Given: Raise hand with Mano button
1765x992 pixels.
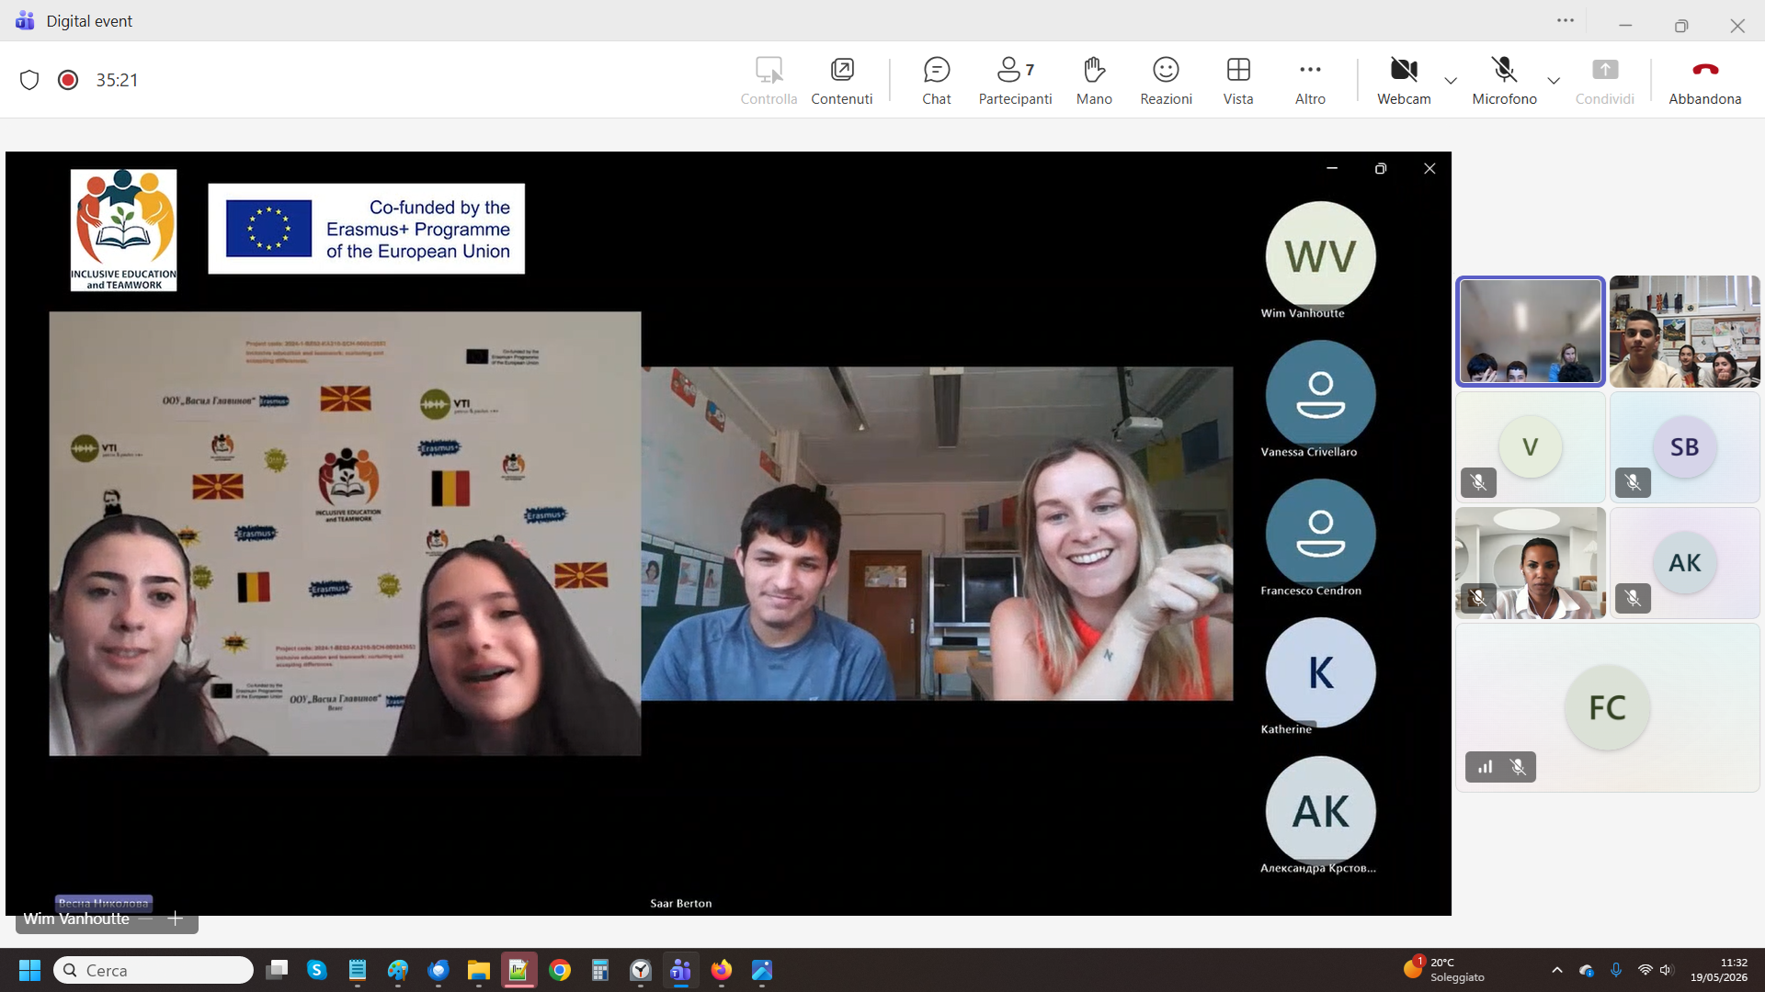Looking at the screenshot, I should (1094, 81).
